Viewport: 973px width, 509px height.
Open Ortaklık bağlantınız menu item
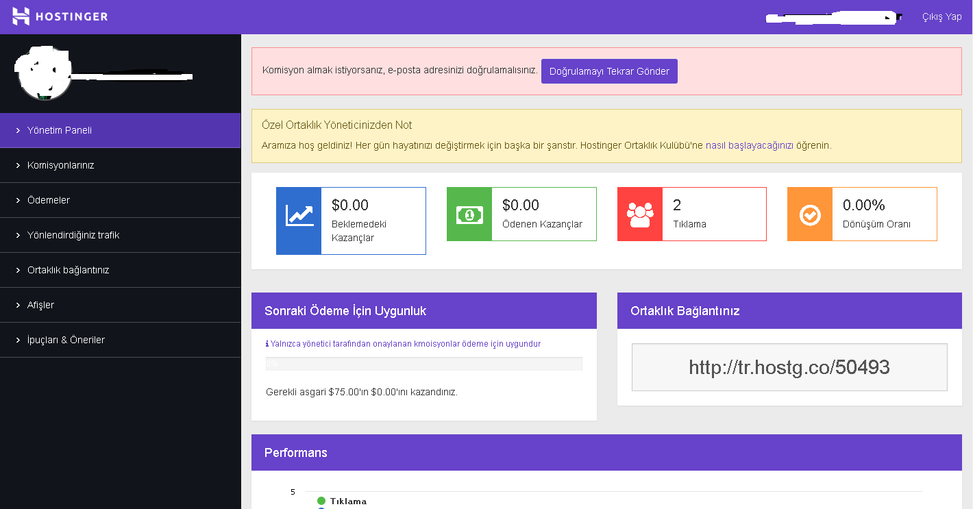coord(120,270)
